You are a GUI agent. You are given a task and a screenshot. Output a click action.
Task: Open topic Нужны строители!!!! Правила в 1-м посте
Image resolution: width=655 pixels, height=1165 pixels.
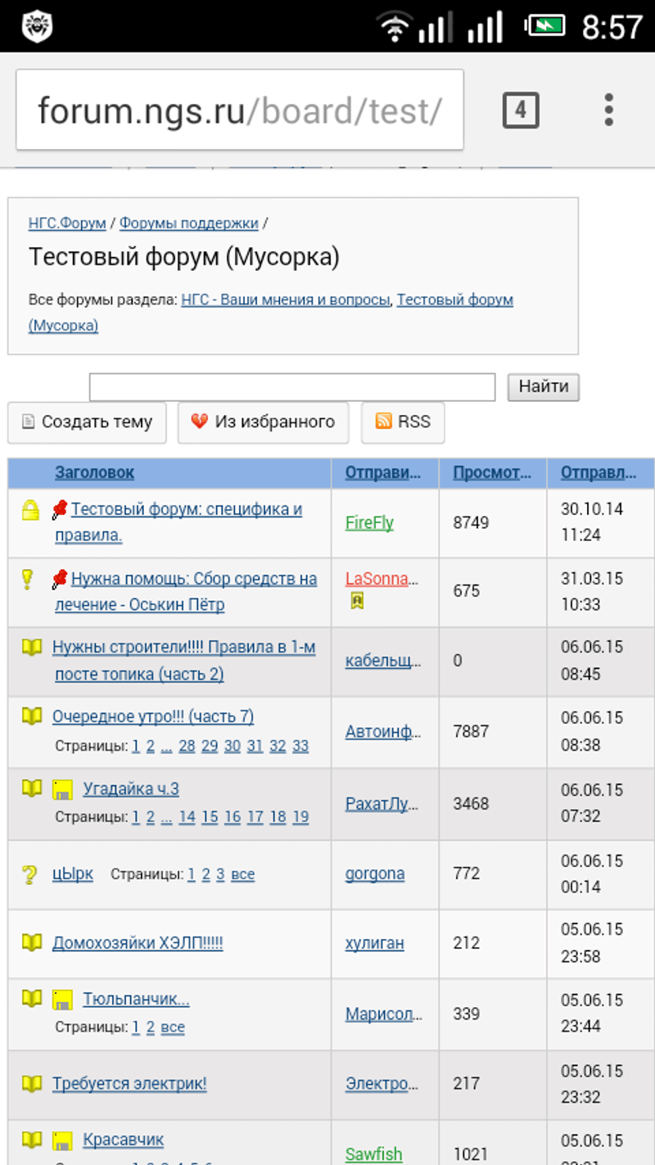[x=184, y=661]
